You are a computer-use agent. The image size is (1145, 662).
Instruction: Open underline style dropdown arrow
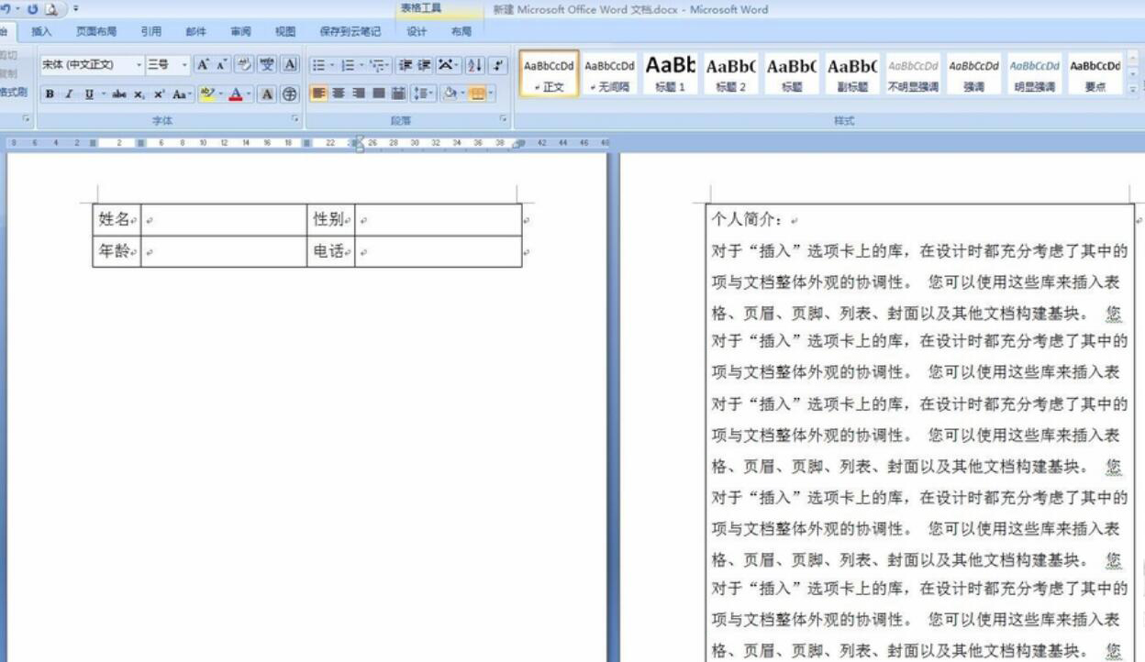pyautogui.click(x=103, y=94)
